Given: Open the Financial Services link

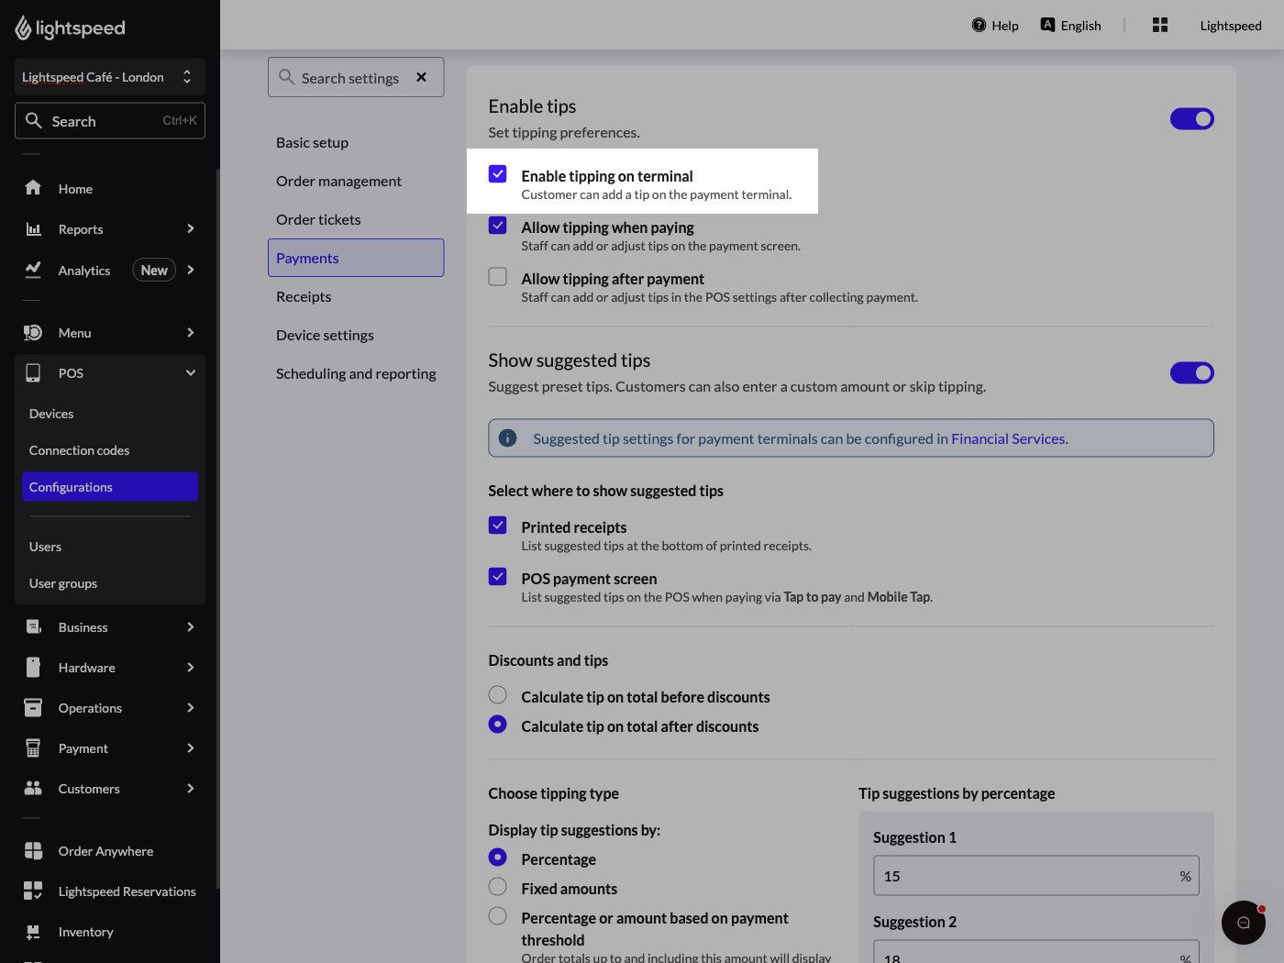Looking at the screenshot, I should click(x=1008, y=438).
